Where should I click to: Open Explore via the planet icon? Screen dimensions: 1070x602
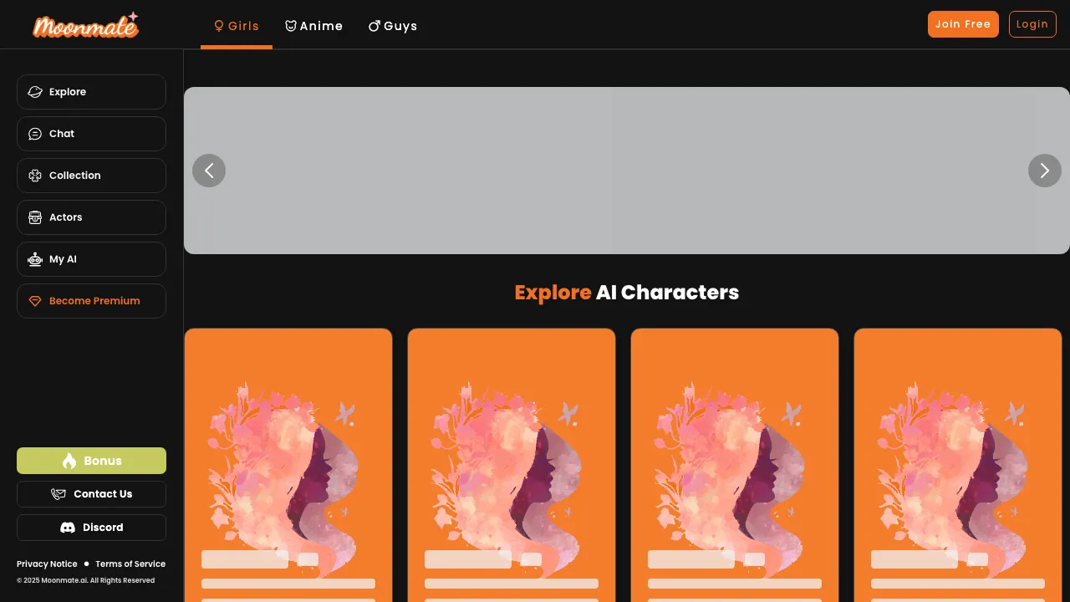pos(35,92)
